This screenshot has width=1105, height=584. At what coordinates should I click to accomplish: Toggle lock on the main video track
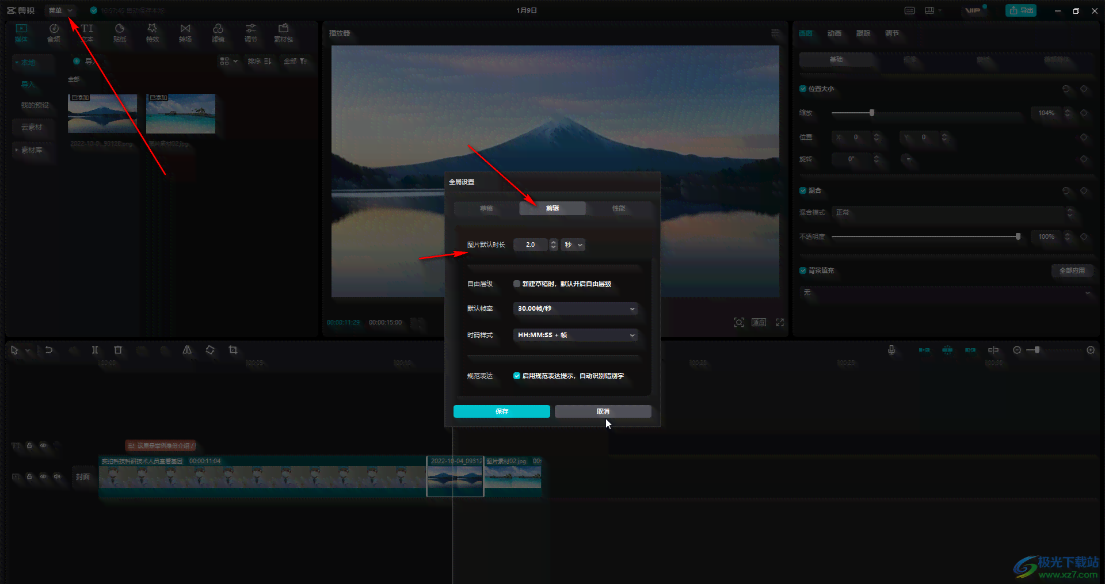click(29, 476)
